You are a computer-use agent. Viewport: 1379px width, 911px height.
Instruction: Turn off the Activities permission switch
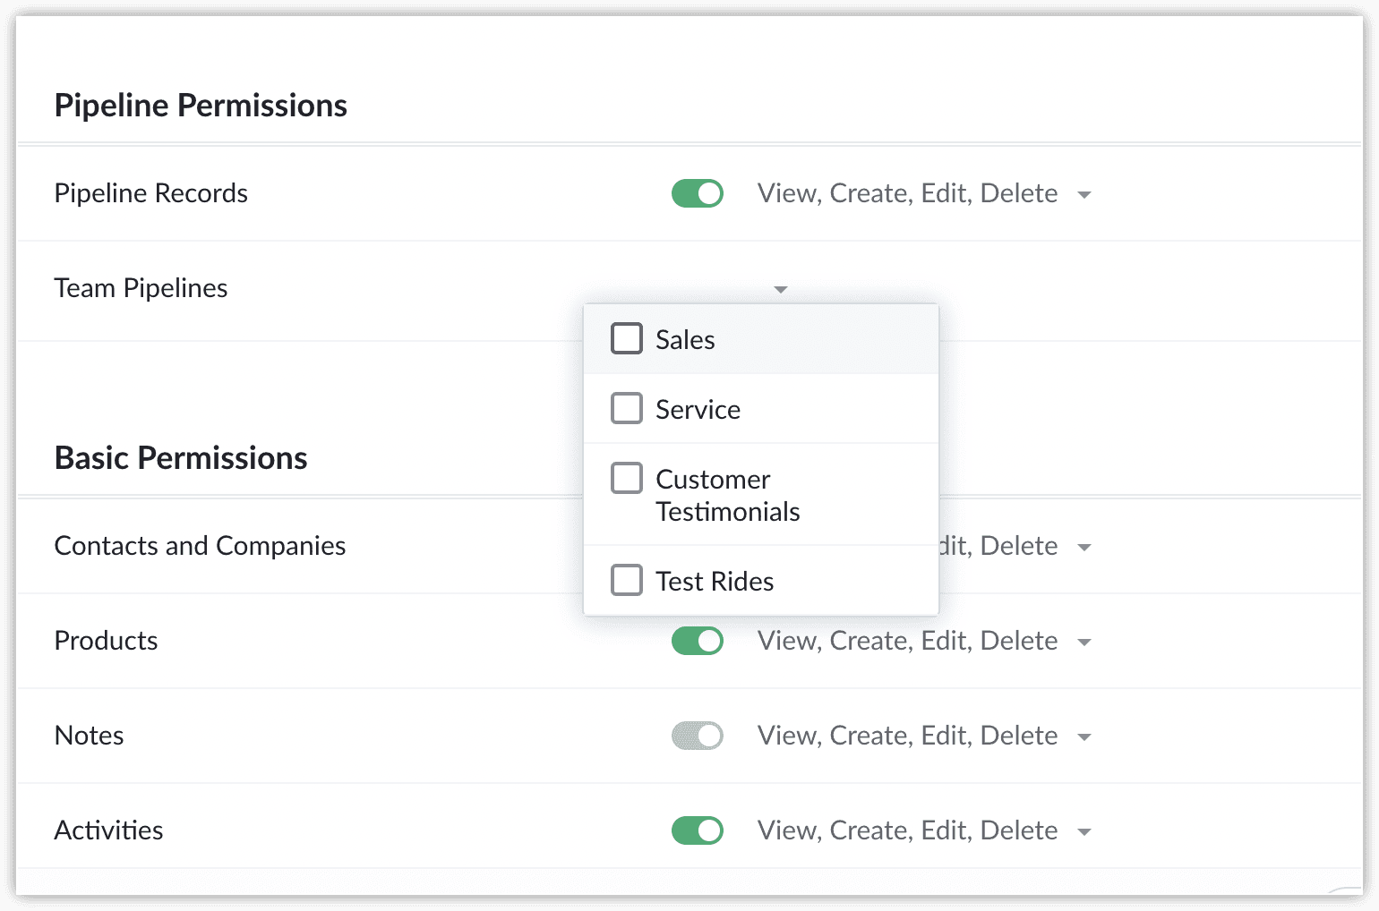pos(698,830)
